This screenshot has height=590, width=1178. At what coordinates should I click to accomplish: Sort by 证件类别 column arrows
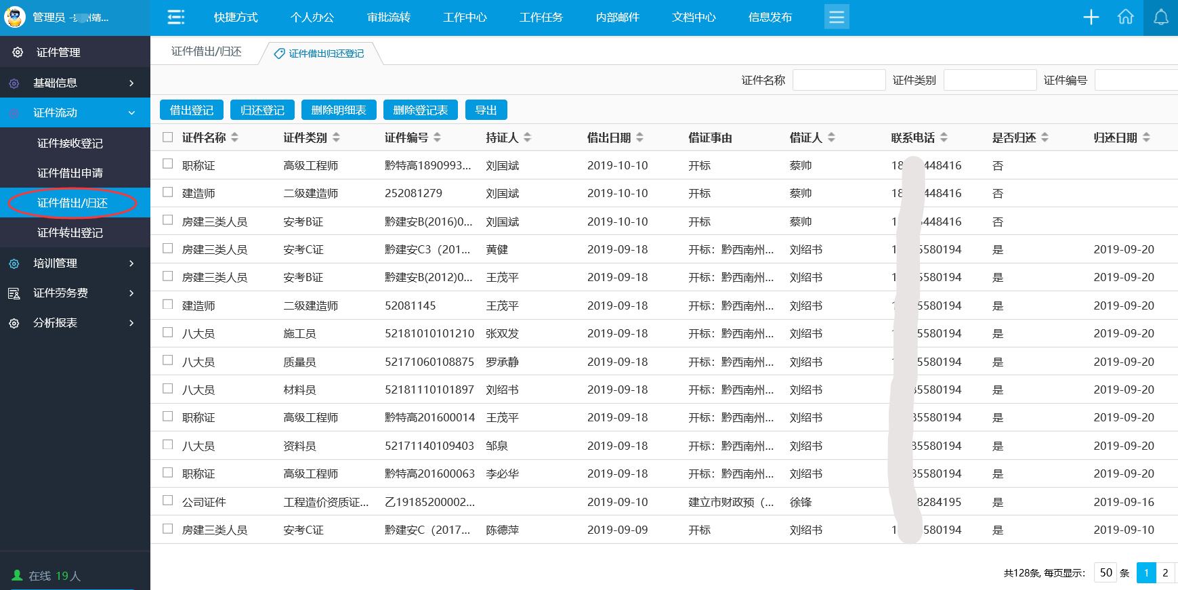pyautogui.click(x=336, y=138)
